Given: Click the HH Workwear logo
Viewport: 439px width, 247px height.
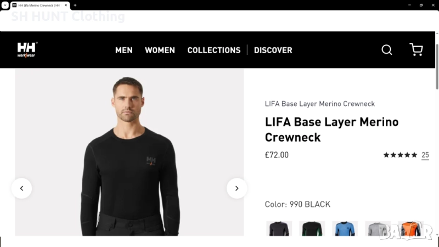Looking at the screenshot, I should click(x=27, y=50).
